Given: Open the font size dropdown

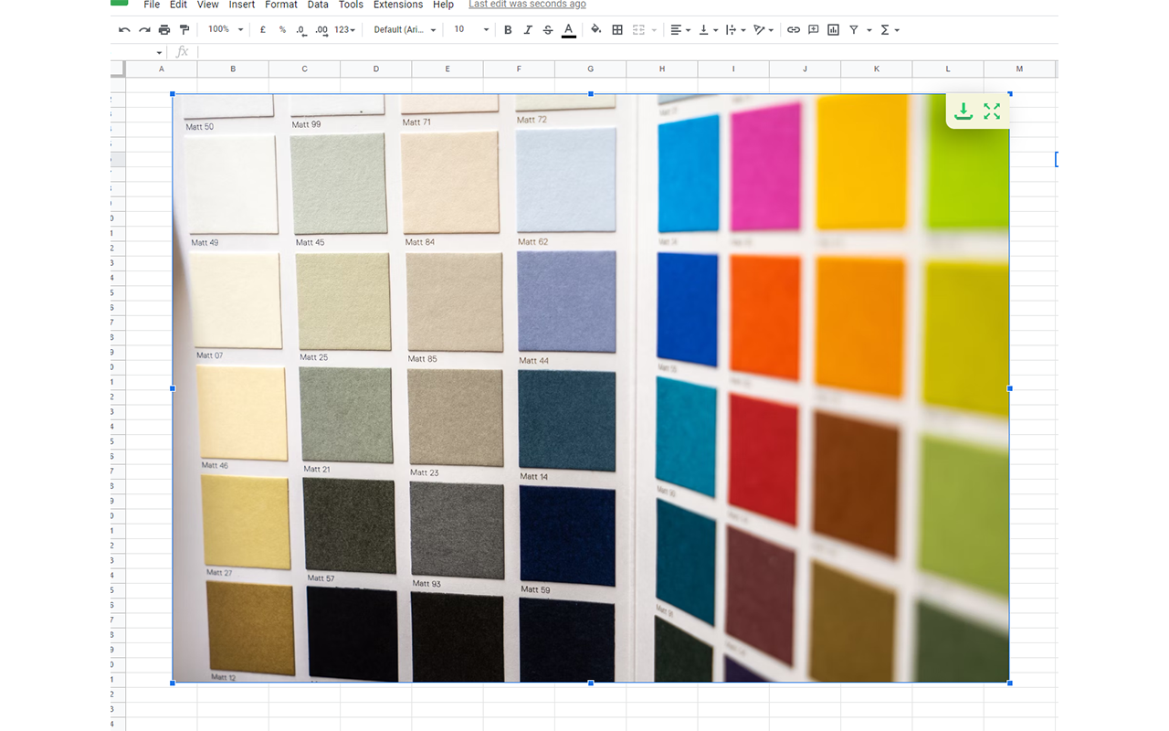Looking at the screenshot, I should pyautogui.click(x=469, y=29).
